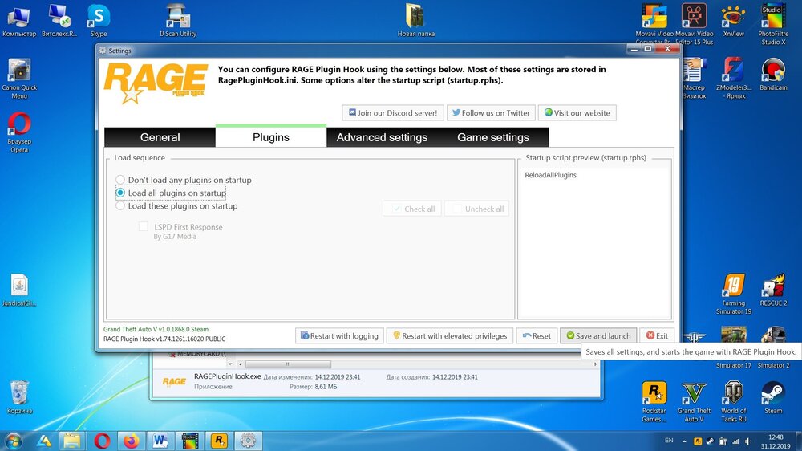Click the taskbar clock and date

tap(776, 441)
